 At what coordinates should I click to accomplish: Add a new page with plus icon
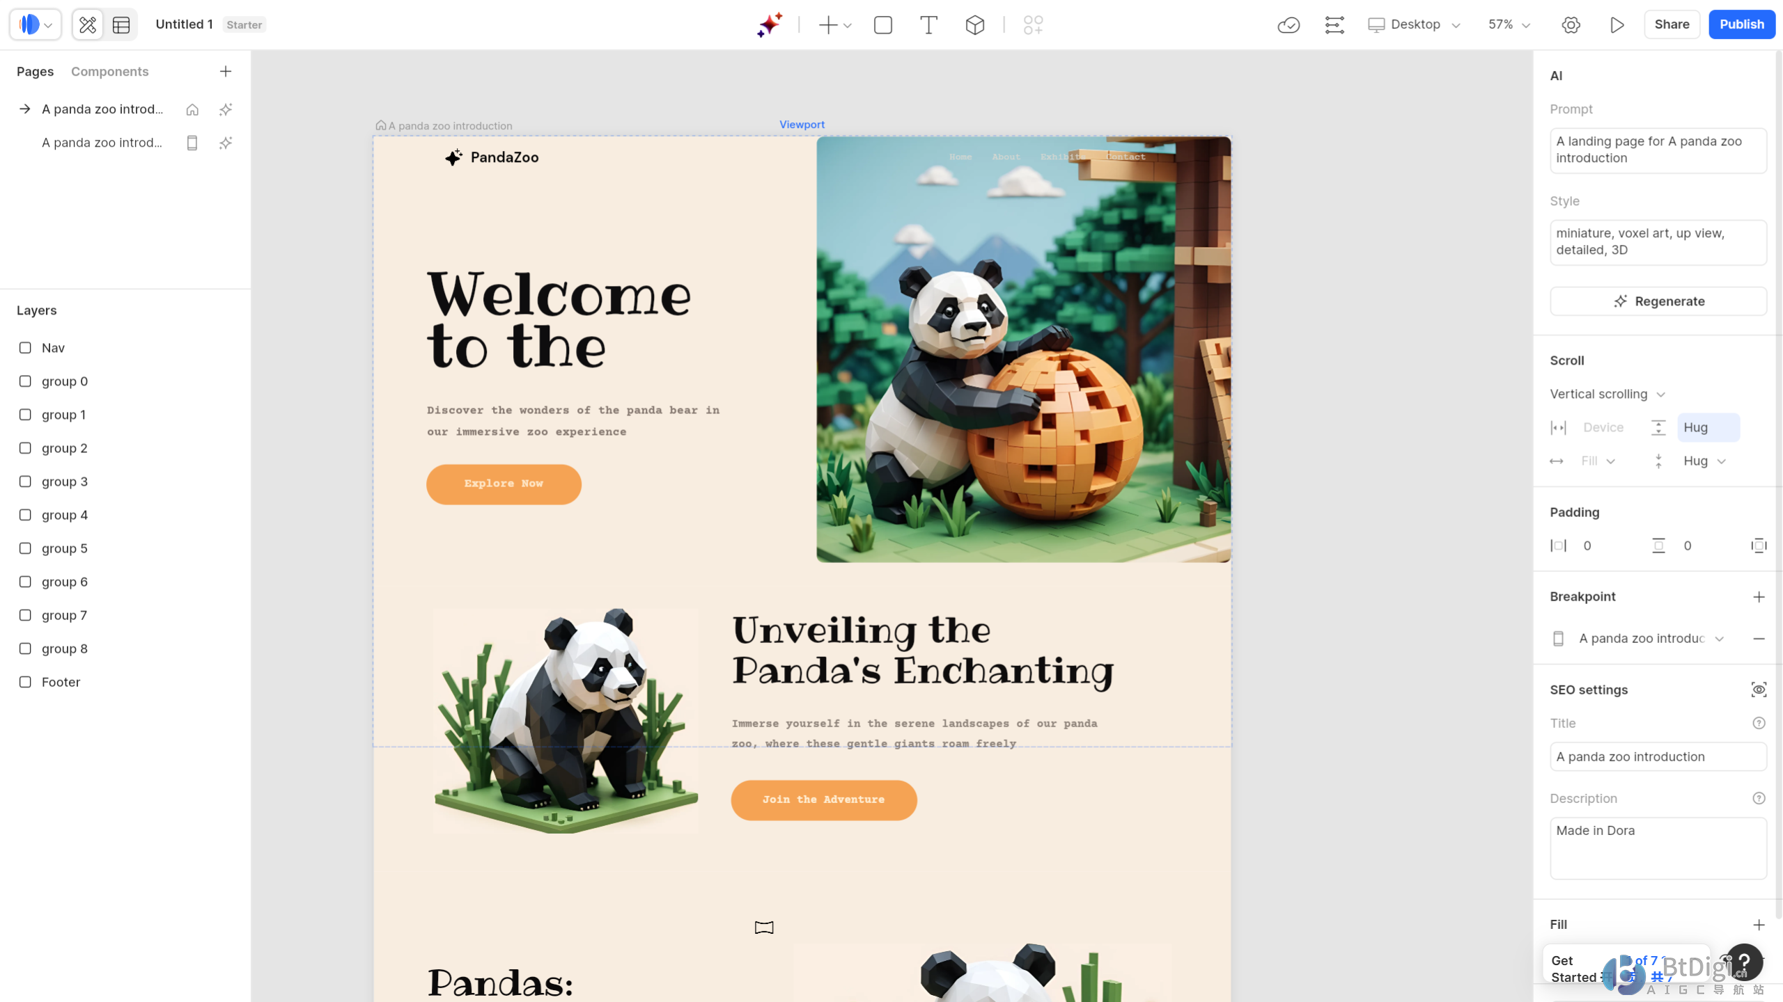point(226,72)
